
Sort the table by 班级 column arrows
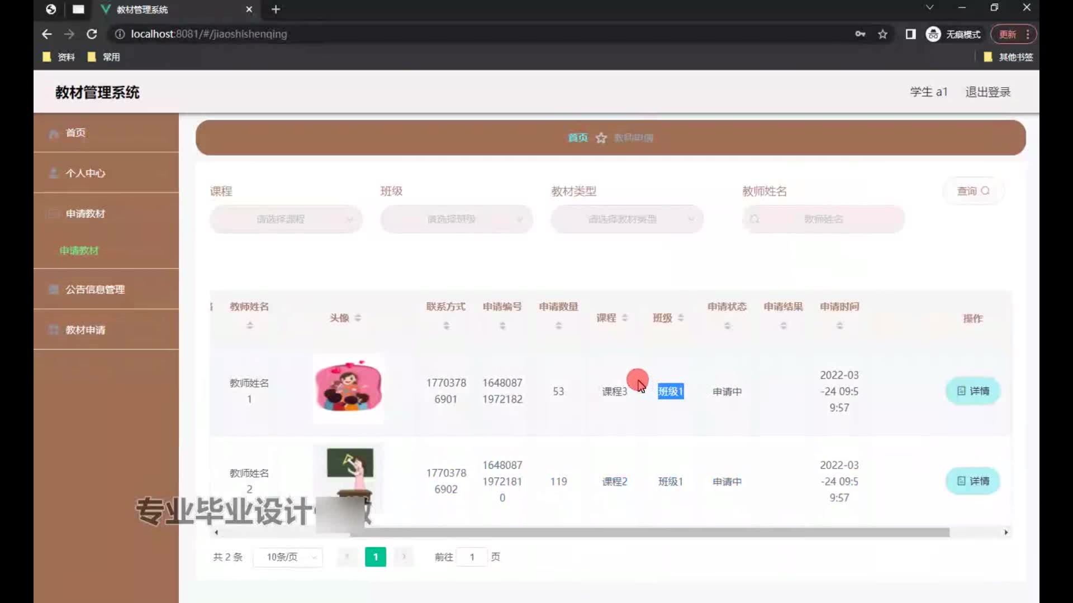click(681, 318)
